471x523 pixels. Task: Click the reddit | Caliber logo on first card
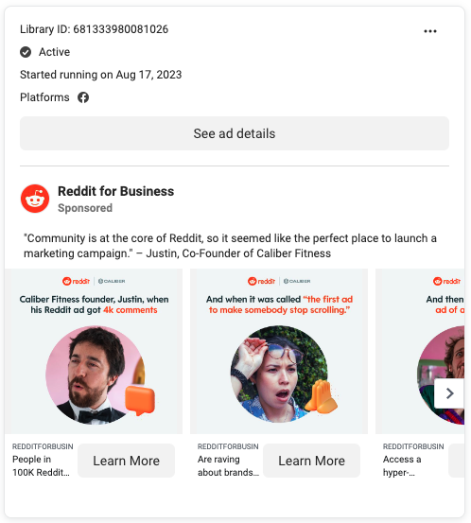[x=94, y=281]
